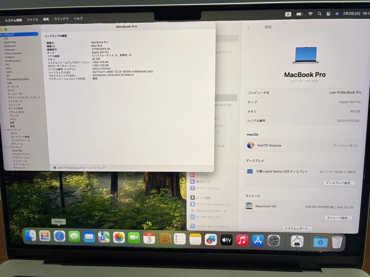
Task: Select グラフィックス/ディスプレイ in the sidebar
Action: coord(24,97)
